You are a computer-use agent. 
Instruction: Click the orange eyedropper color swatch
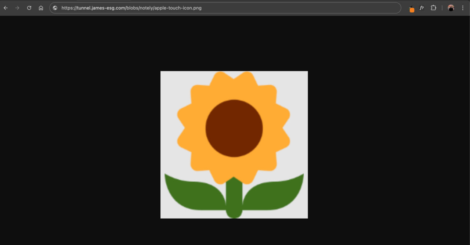(x=412, y=10)
